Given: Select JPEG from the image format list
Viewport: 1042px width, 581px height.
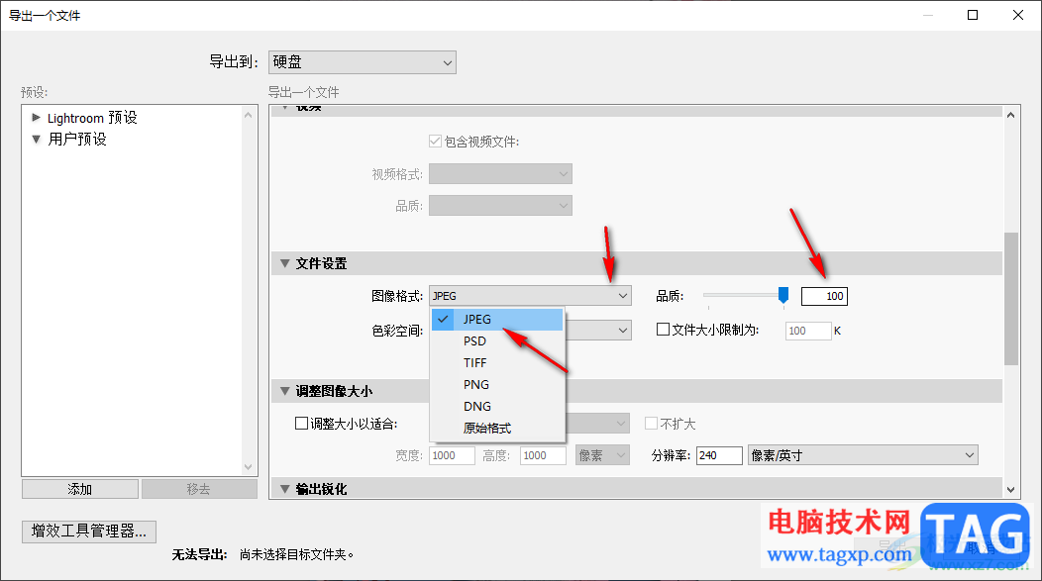Looking at the screenshot, I should (475, 319).
